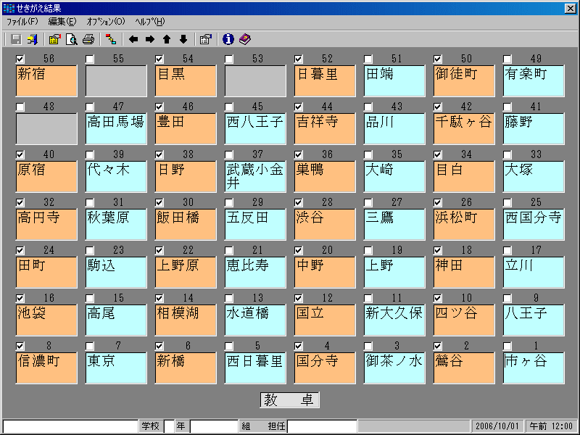
Task: Click the school name field before 学校
Action: 70,426
